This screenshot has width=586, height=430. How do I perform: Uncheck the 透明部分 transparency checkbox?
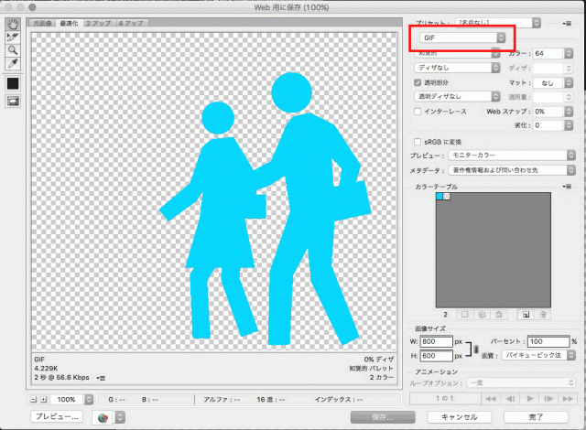[418, 81]
